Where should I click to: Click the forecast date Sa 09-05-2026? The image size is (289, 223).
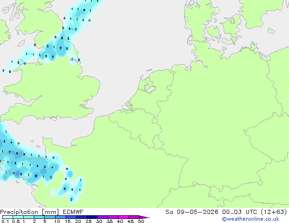tap(192, 212)
